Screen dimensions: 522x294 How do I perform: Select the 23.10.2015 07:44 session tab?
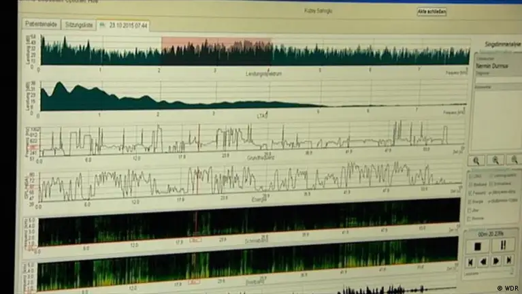click(124, 25)
